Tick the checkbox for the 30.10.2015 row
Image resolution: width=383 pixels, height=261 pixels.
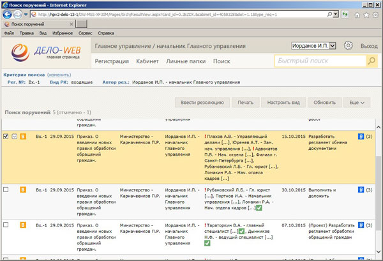point(6,190)
